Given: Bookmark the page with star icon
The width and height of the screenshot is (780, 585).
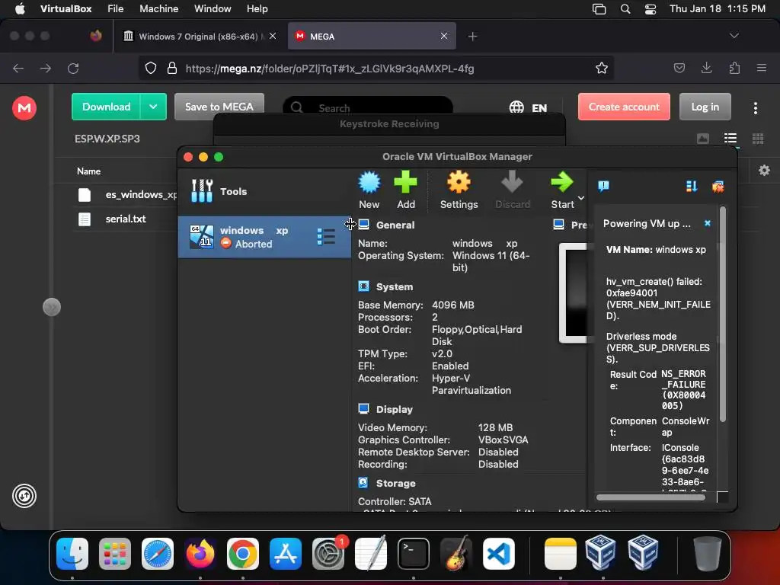Looking at the screenshot, I should tap(602, 68).
